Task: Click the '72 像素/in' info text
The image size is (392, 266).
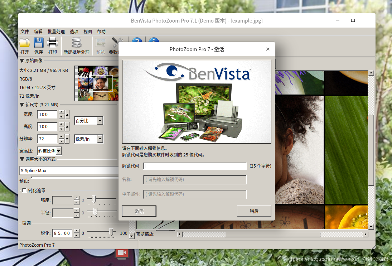Action: coord(29,96)
